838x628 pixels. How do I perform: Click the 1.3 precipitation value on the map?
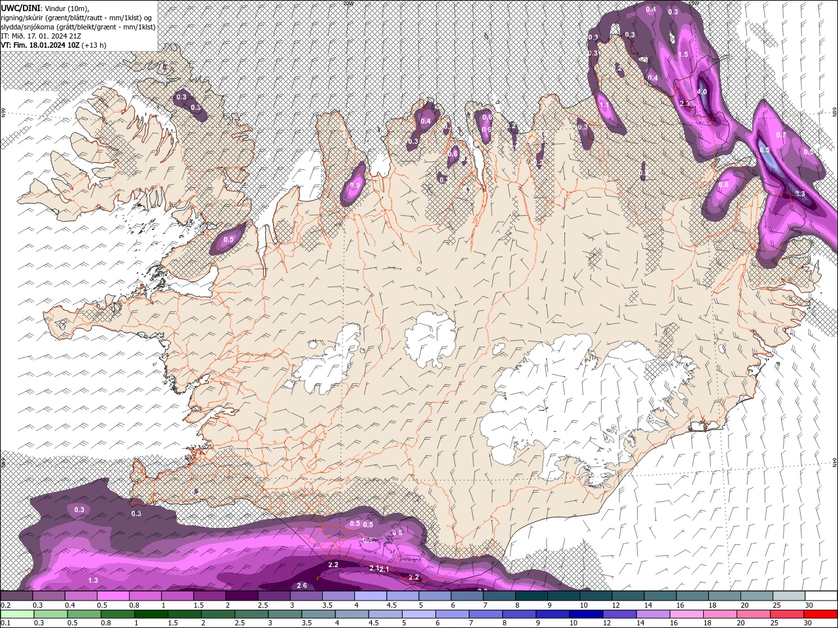click(x=93, y=580)
